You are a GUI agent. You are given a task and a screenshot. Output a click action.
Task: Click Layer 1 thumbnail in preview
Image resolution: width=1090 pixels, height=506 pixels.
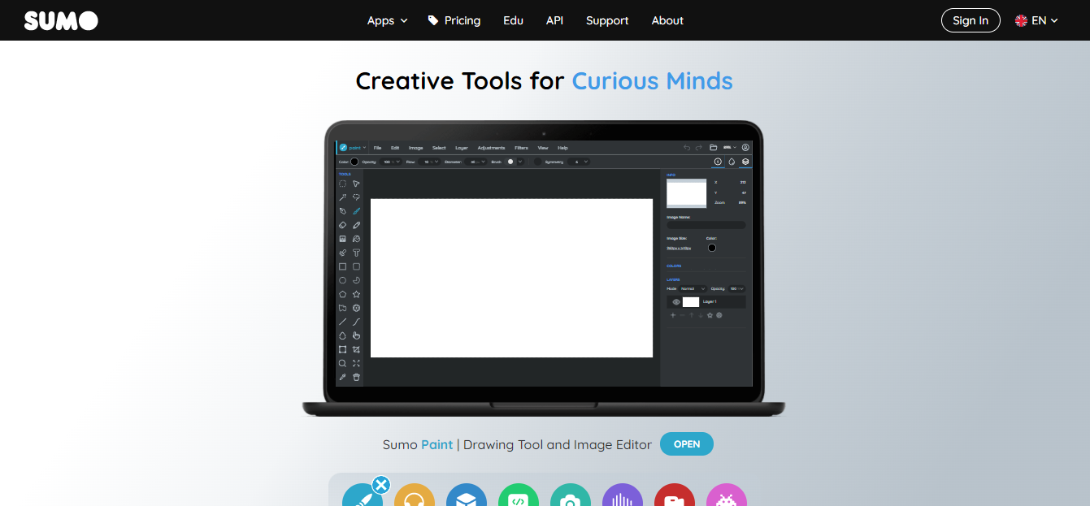click(690, 302)
